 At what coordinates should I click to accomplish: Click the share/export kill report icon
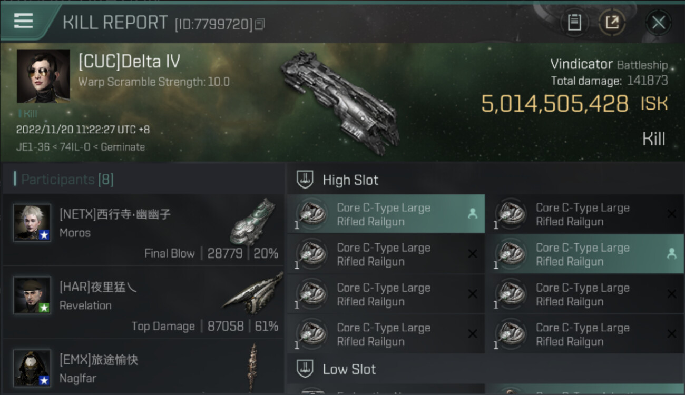click(612, 23)
